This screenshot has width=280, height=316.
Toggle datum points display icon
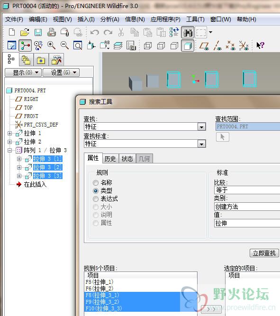[230, 45]
